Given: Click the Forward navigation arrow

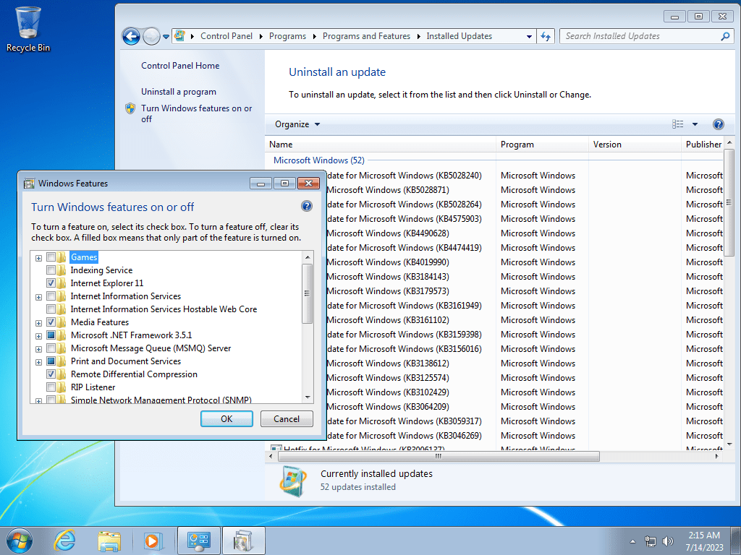Looking at the screenshot, I should 151,36.
